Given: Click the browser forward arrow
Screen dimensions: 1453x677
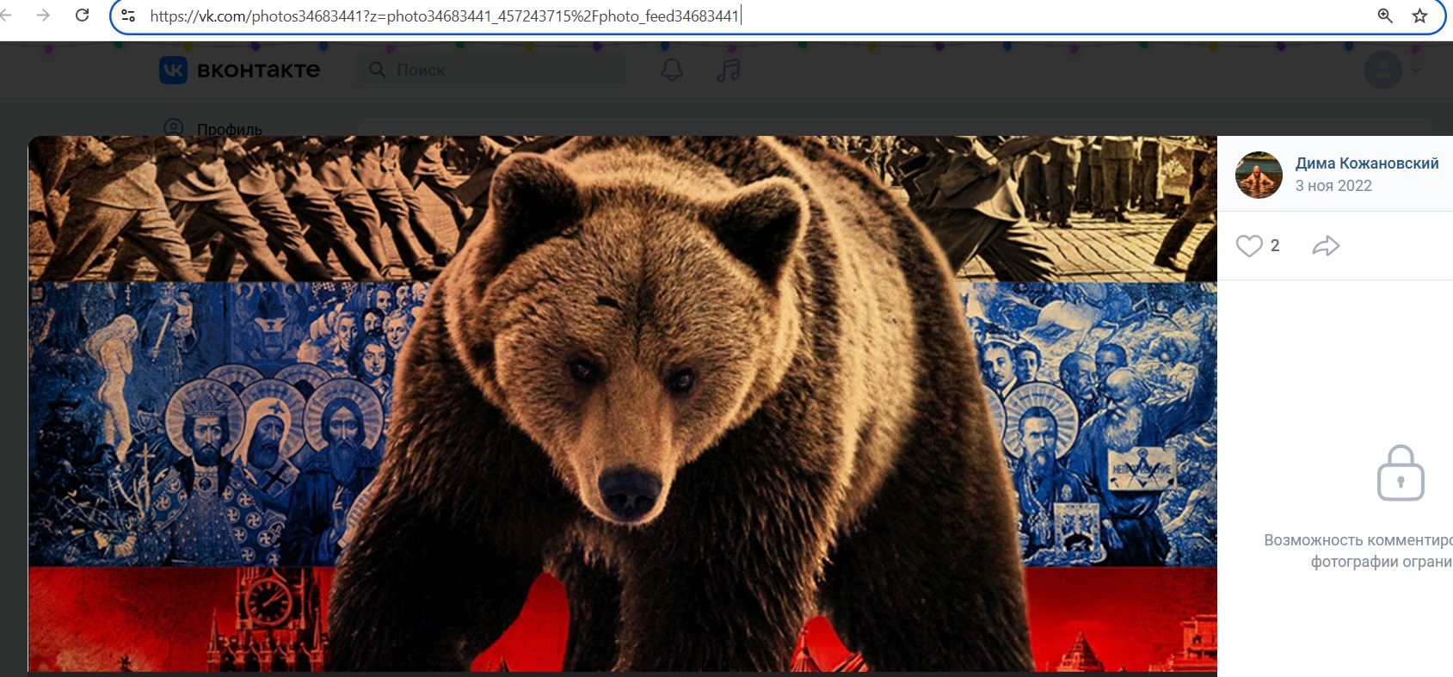Looking at the screenshot, I should coord(43,15).
